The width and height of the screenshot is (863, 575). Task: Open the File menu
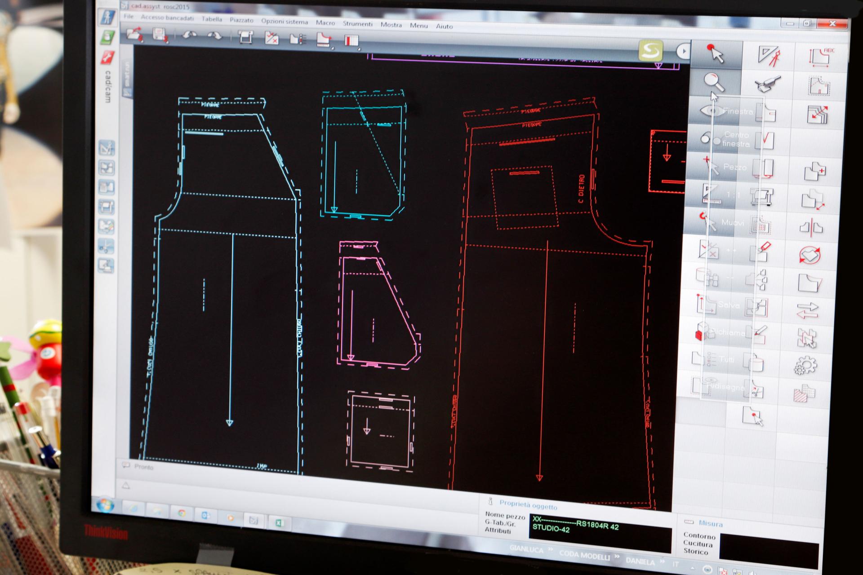(129, 16)
